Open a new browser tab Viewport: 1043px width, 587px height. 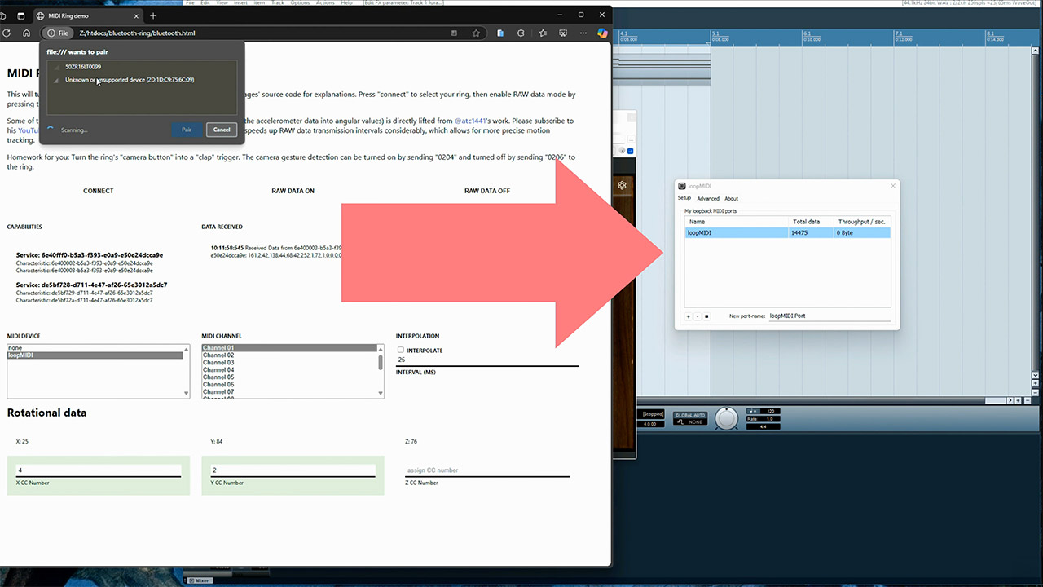click(x=153, y=15)
